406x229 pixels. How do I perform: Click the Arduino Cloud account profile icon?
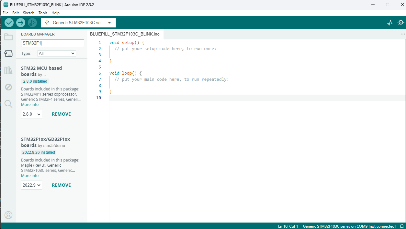click(8, 215)
